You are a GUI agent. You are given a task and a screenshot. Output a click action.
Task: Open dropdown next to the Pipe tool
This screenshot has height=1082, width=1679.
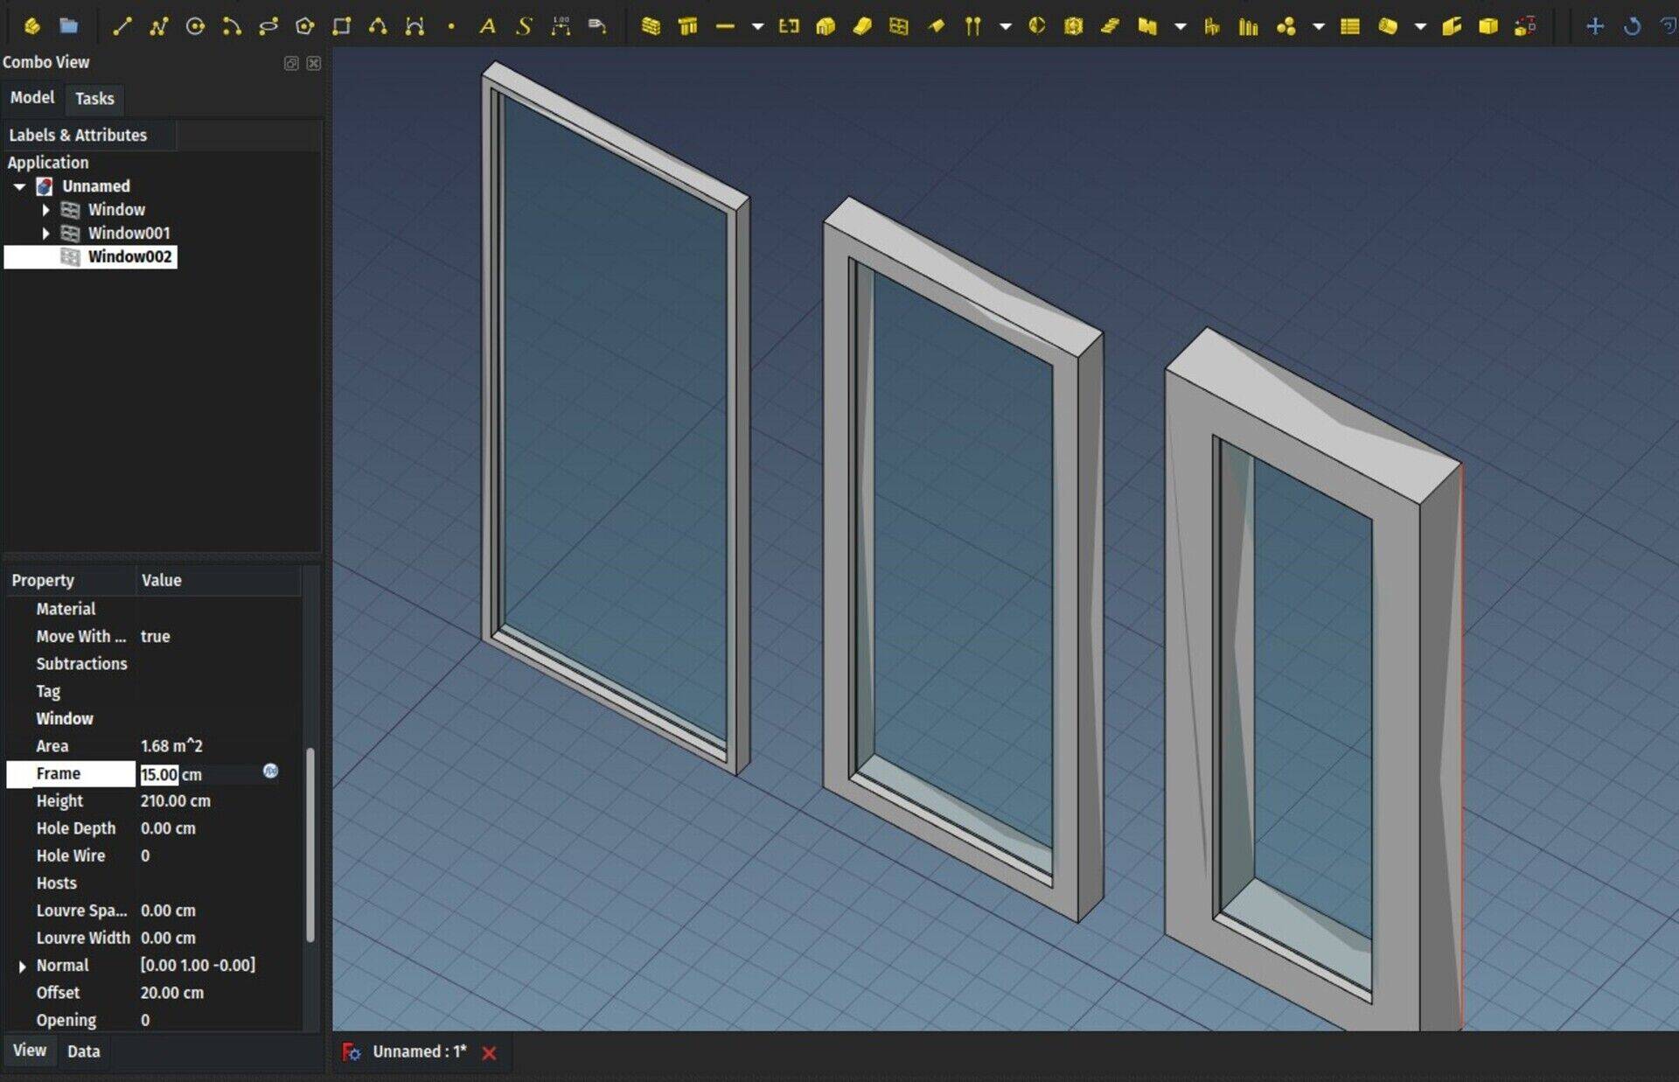[x=1420, y=26]
